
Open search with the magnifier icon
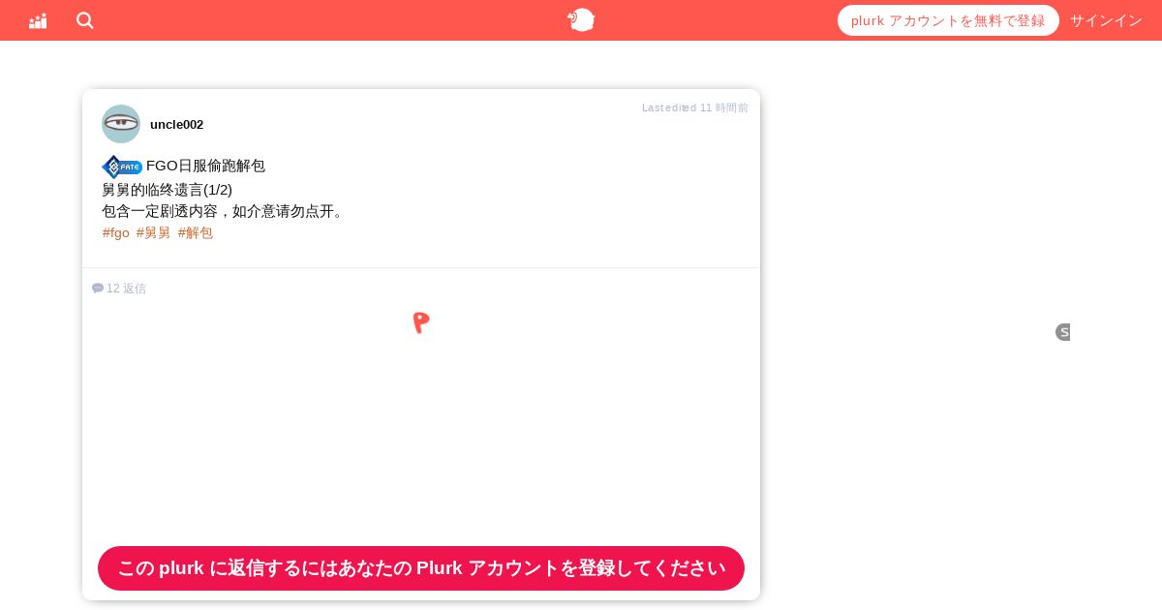click(85, 20)
